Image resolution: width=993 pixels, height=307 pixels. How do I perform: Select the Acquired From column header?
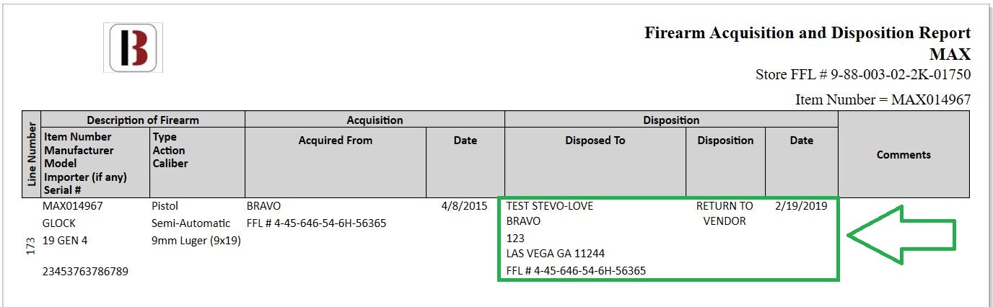click(x=336, y=141)
